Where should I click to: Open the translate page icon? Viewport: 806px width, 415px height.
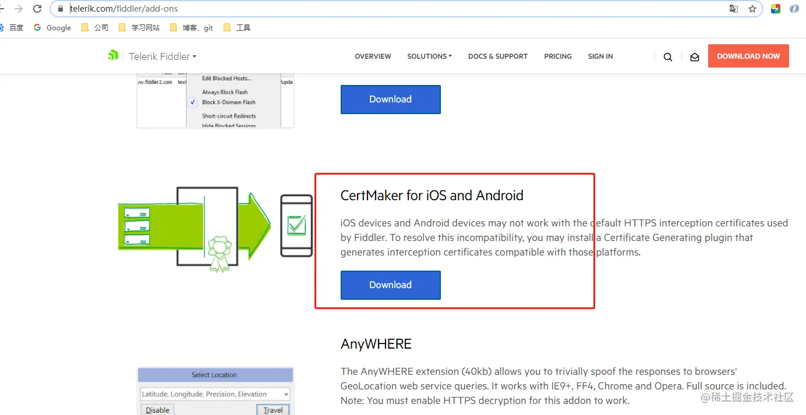point(734,9)
